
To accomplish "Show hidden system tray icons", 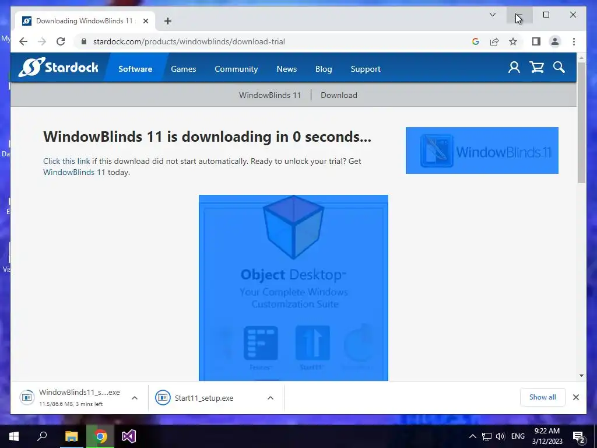I will [x=472, y=436].
